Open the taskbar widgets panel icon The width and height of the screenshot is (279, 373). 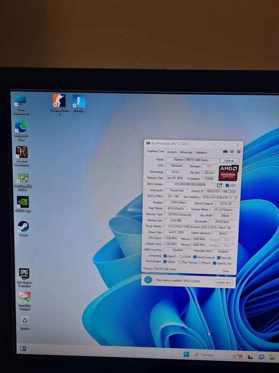[23, 348]
